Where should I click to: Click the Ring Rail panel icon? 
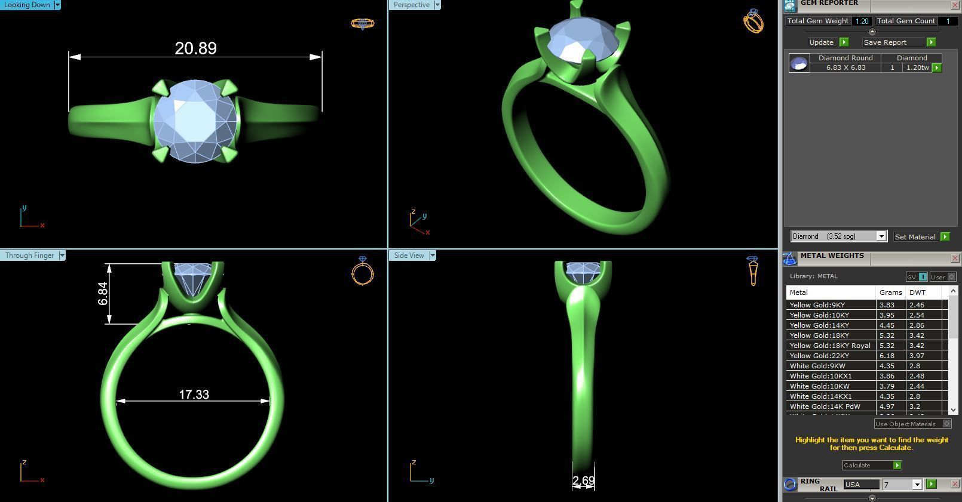(790, 484)
